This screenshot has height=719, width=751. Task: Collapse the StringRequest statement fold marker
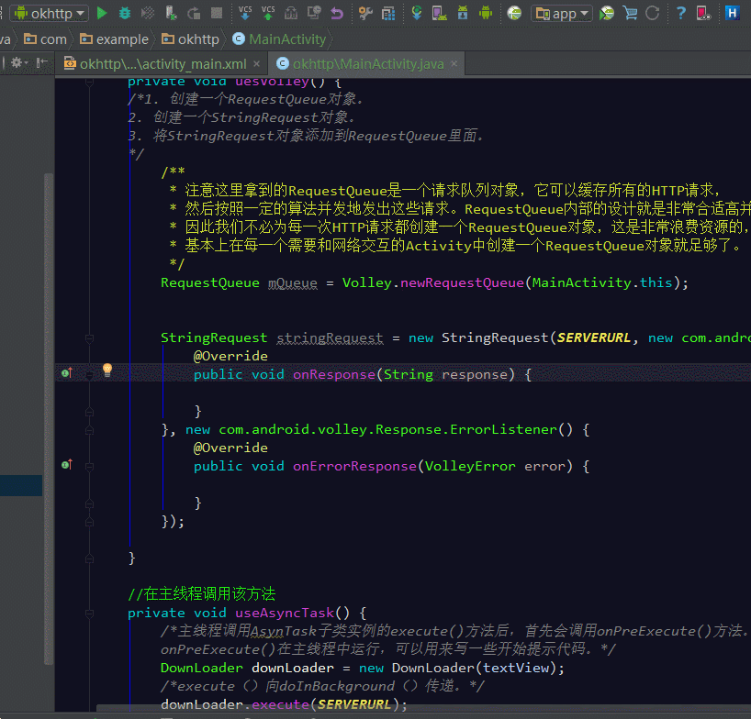pyautogui.click(x=90, y=337)
